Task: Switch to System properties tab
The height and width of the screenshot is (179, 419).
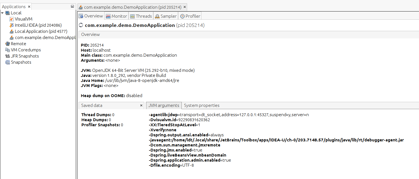Action: [201, 105]
